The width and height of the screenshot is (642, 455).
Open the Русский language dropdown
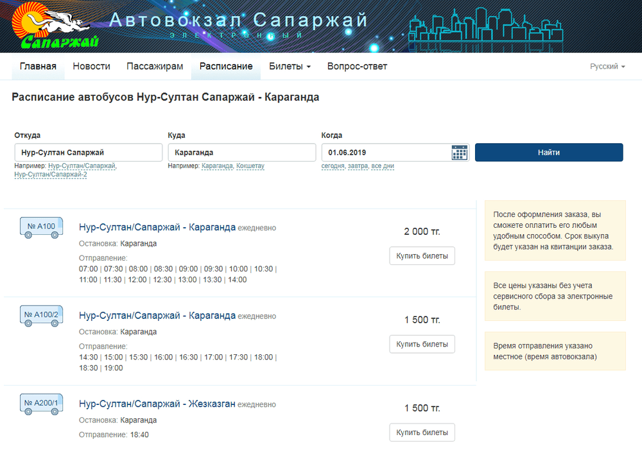tap(607, 66)
